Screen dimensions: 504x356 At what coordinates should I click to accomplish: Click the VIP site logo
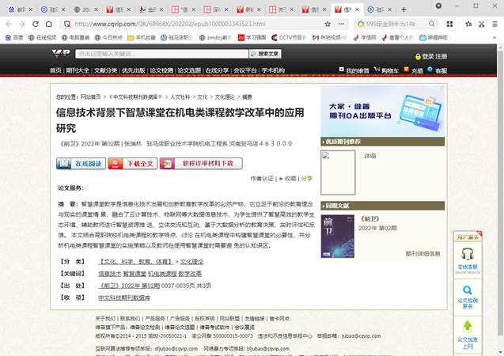[x=61, y=53]
